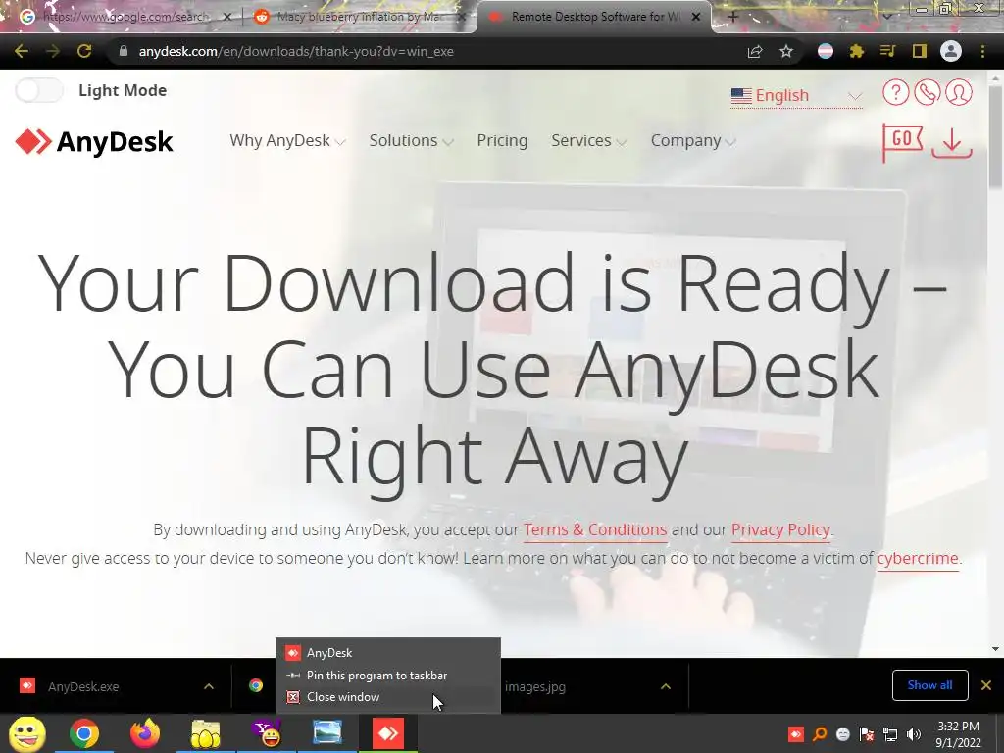
Task: Close the Remote Desktop Software tab
Action: tap(696, 17)
